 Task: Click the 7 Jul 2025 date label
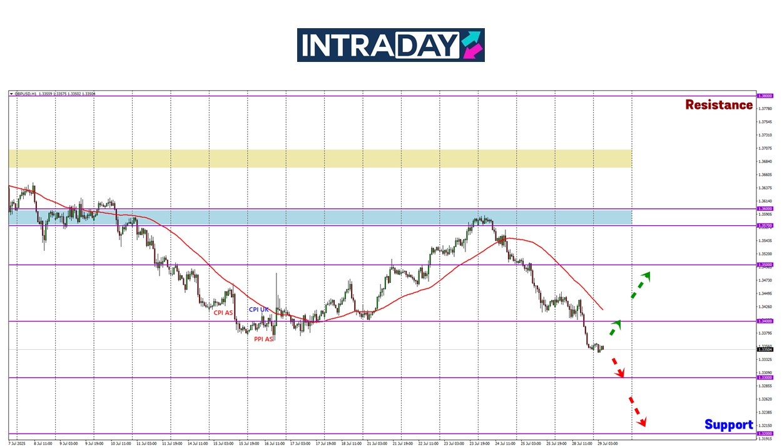pos(17,442)
